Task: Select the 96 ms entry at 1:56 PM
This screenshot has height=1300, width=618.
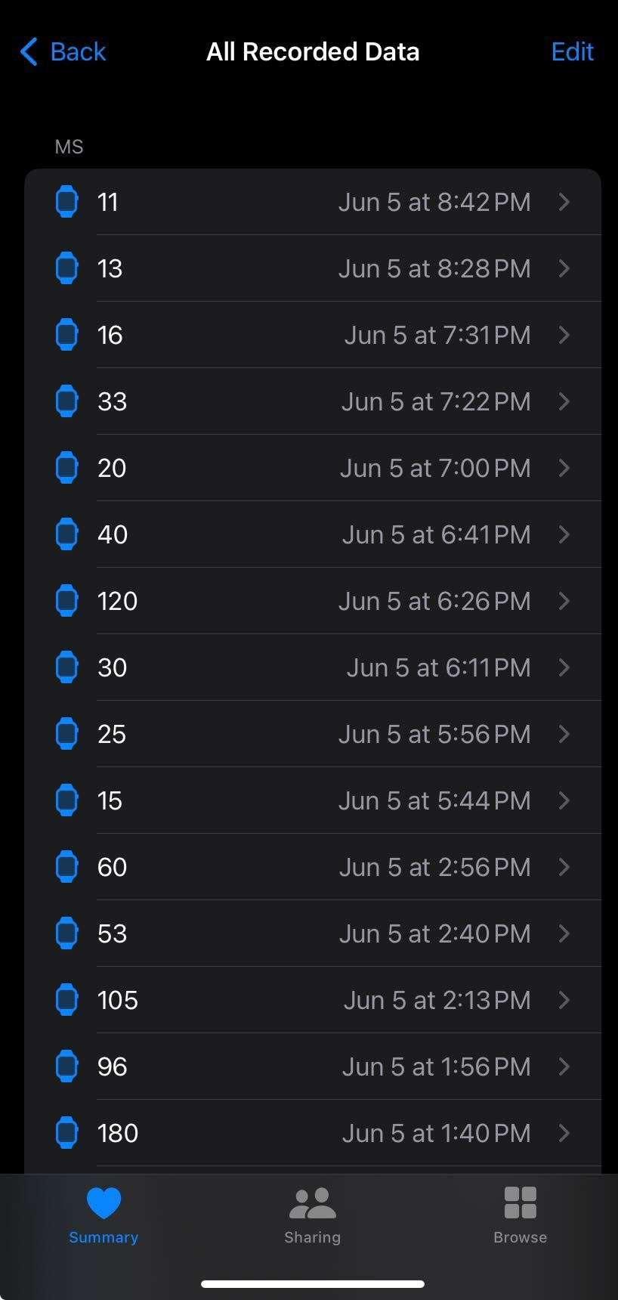Action: pos(313,1066)
